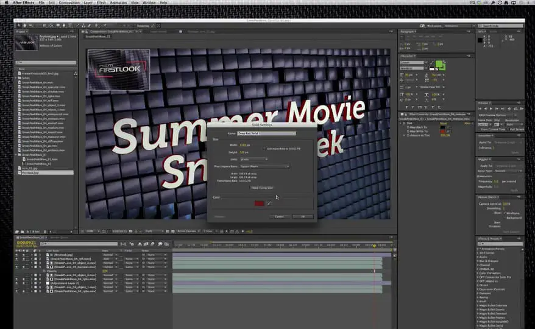Viewport: 535px width, 329px height.
Task: Open Active Camera view dropdown
Action: (x=188, y=232)
